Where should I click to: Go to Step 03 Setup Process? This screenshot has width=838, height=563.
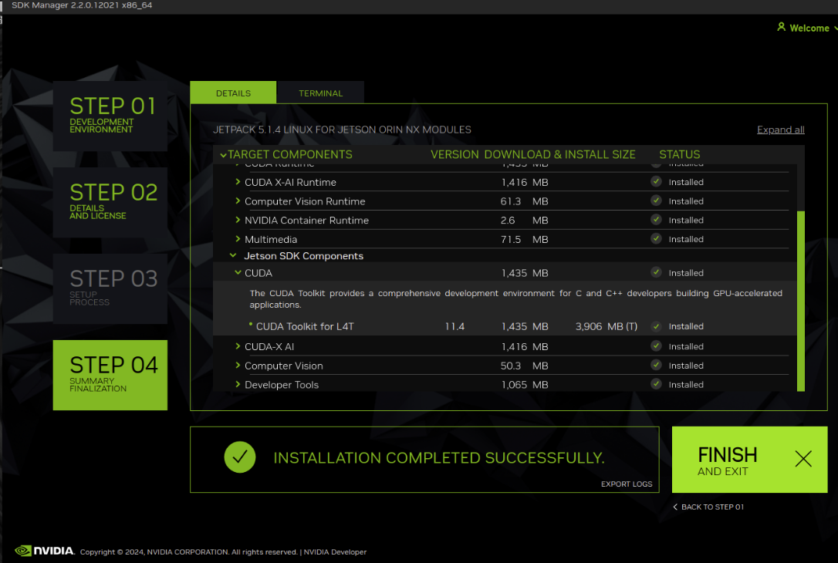pyautogui.click(x=110, y=288)
